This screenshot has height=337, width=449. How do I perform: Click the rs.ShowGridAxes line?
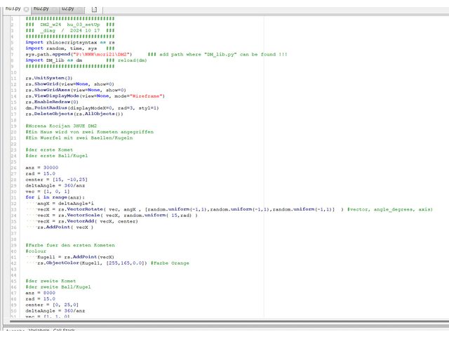76,91
